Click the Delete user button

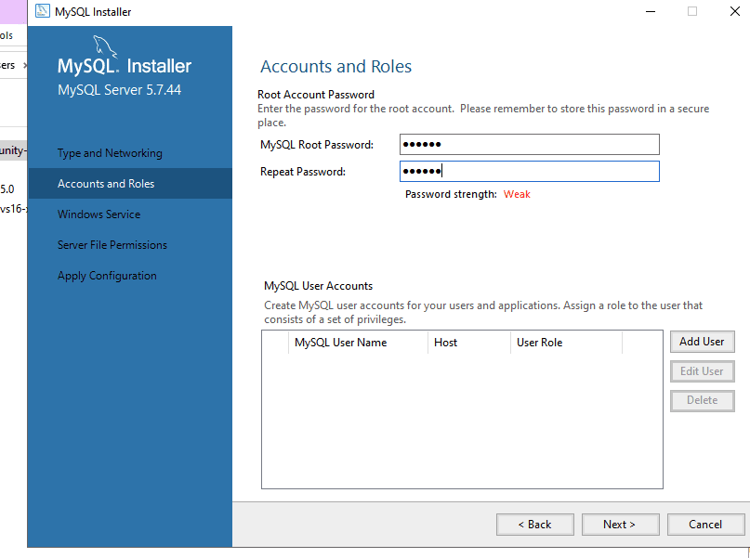(702, 400)
